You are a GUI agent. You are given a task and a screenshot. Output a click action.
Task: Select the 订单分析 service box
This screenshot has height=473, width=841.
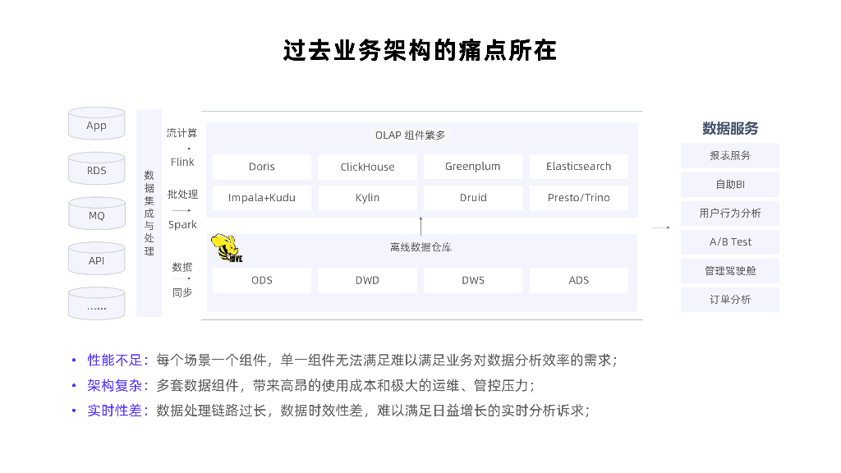[x=730, y=300]
